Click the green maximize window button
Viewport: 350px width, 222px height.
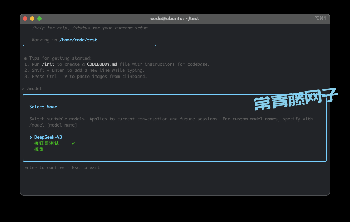point(39,19)
